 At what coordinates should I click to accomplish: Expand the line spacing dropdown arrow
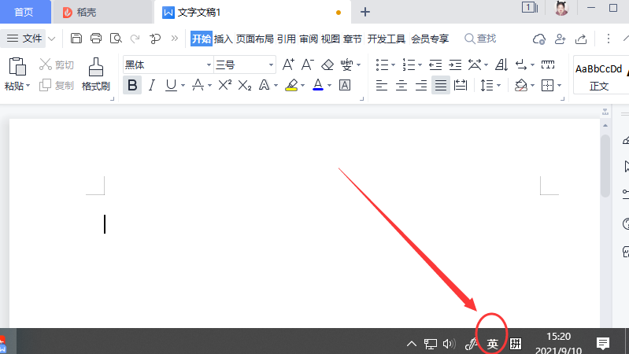click(500, 85)
